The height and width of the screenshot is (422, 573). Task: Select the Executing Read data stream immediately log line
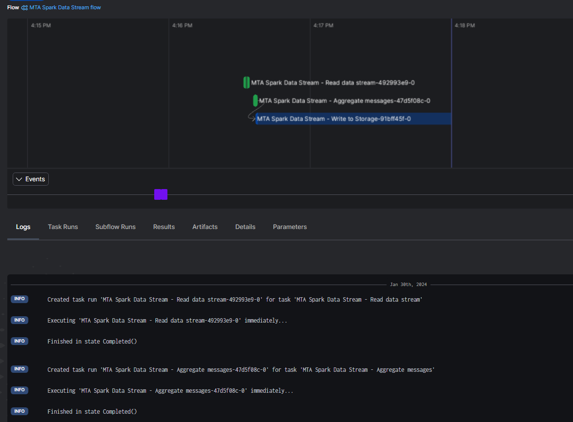pos(167,321)
